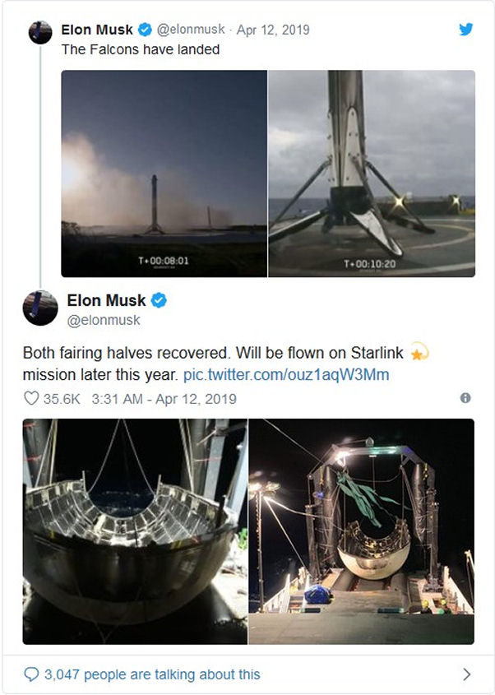Open the tweet info circle icon
495x695 pixels.
coord(465,398)
